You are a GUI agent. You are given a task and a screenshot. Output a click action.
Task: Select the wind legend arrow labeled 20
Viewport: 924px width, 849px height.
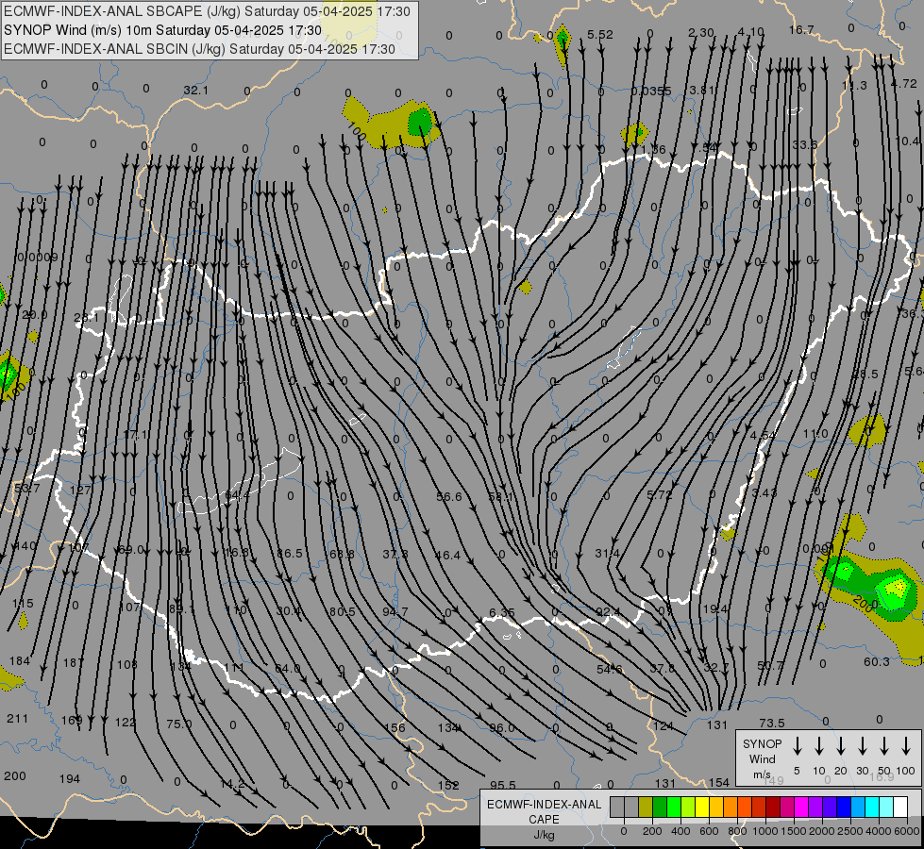(840, 746)
